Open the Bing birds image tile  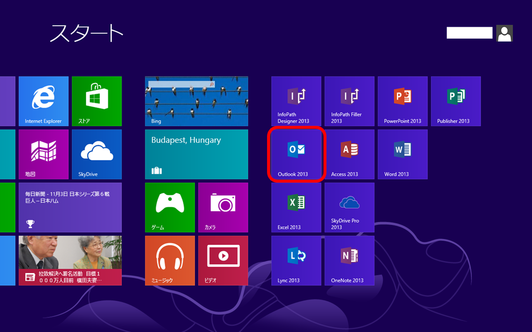pos(196,101)
